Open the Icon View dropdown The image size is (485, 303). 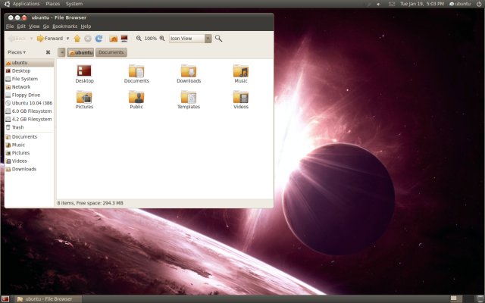click(190, 38)
